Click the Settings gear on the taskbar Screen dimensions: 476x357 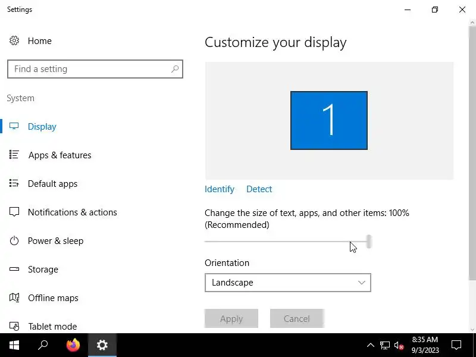pos(102,345)
